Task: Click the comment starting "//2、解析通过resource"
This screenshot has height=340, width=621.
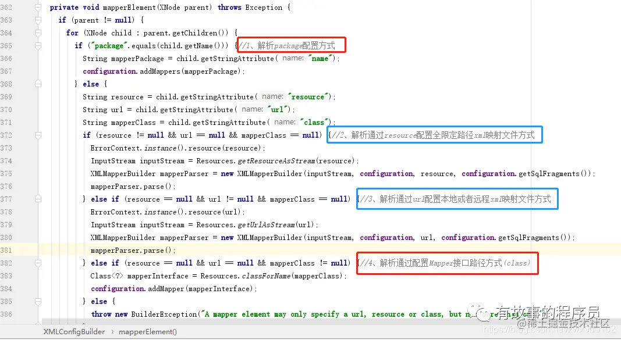Action: [433, 135]
